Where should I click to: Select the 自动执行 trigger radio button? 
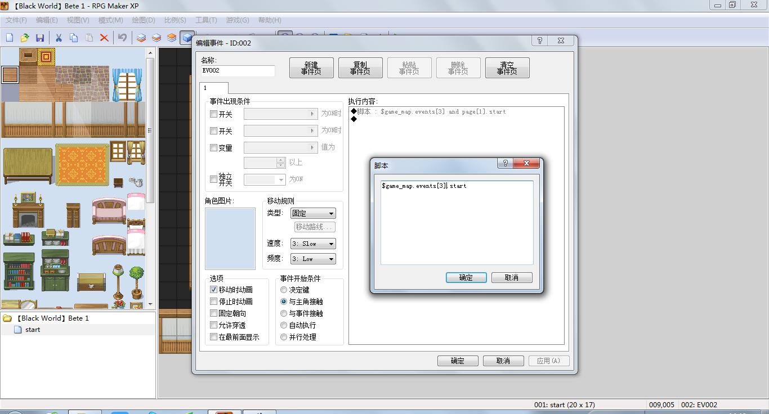284,325
